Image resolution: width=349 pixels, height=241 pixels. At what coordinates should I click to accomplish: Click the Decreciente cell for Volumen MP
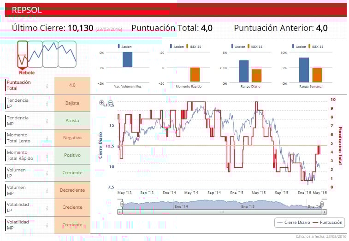[72, 190]
